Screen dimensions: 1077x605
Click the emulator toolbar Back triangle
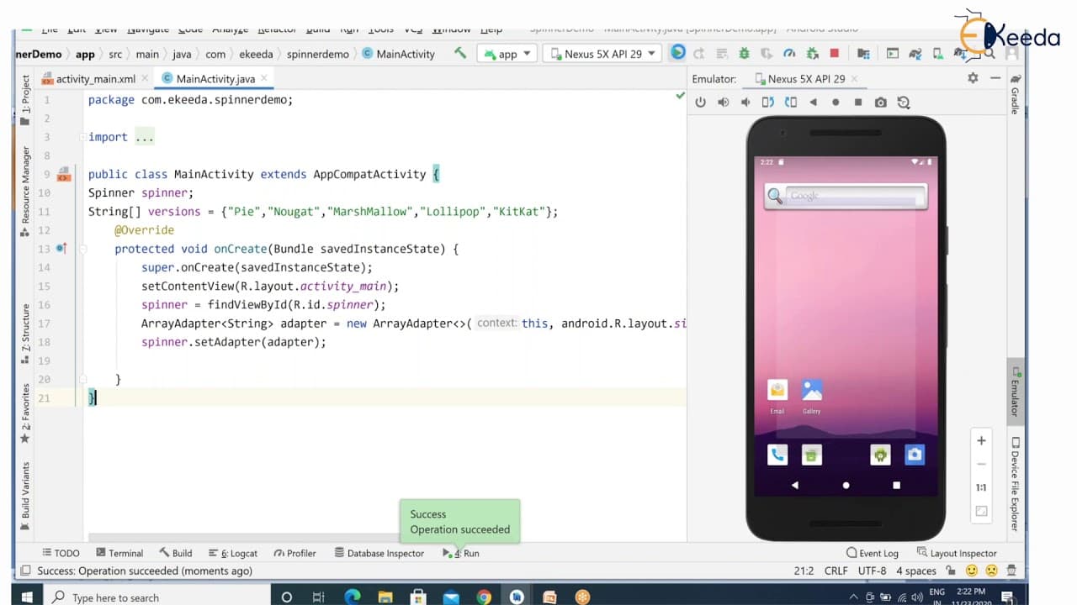pyautogui.click(x=813, y=103)
